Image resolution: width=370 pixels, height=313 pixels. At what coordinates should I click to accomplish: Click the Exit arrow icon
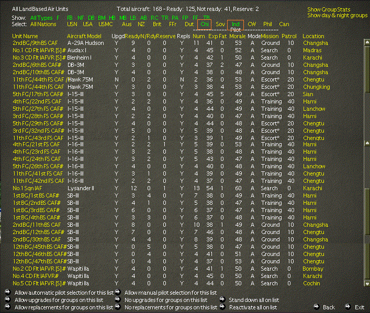click(x=348, y=307)
